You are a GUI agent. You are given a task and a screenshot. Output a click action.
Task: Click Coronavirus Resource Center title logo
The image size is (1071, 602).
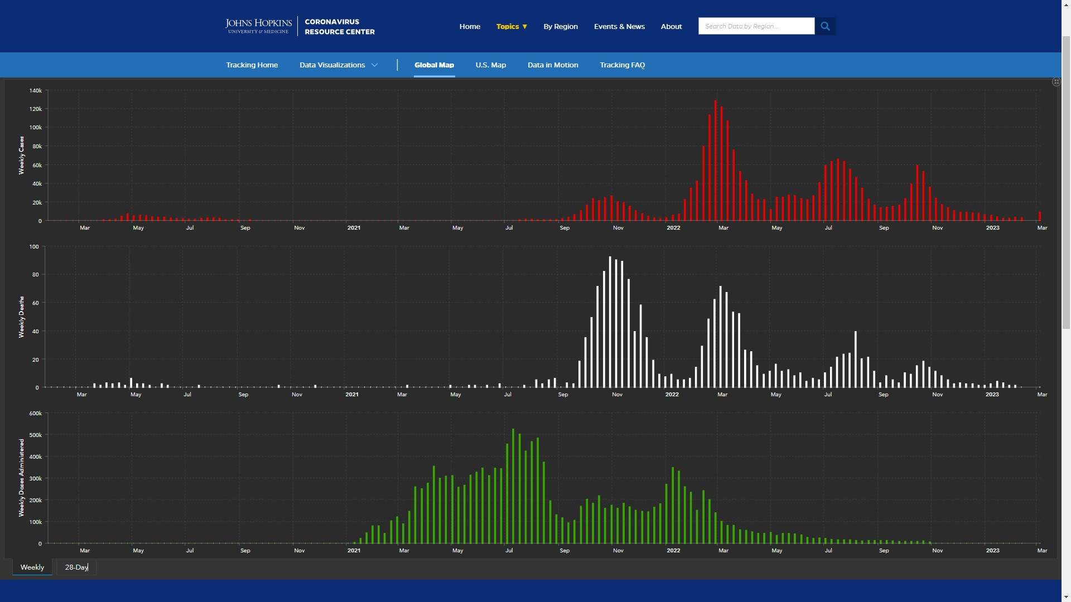click(x=339, y=27)
